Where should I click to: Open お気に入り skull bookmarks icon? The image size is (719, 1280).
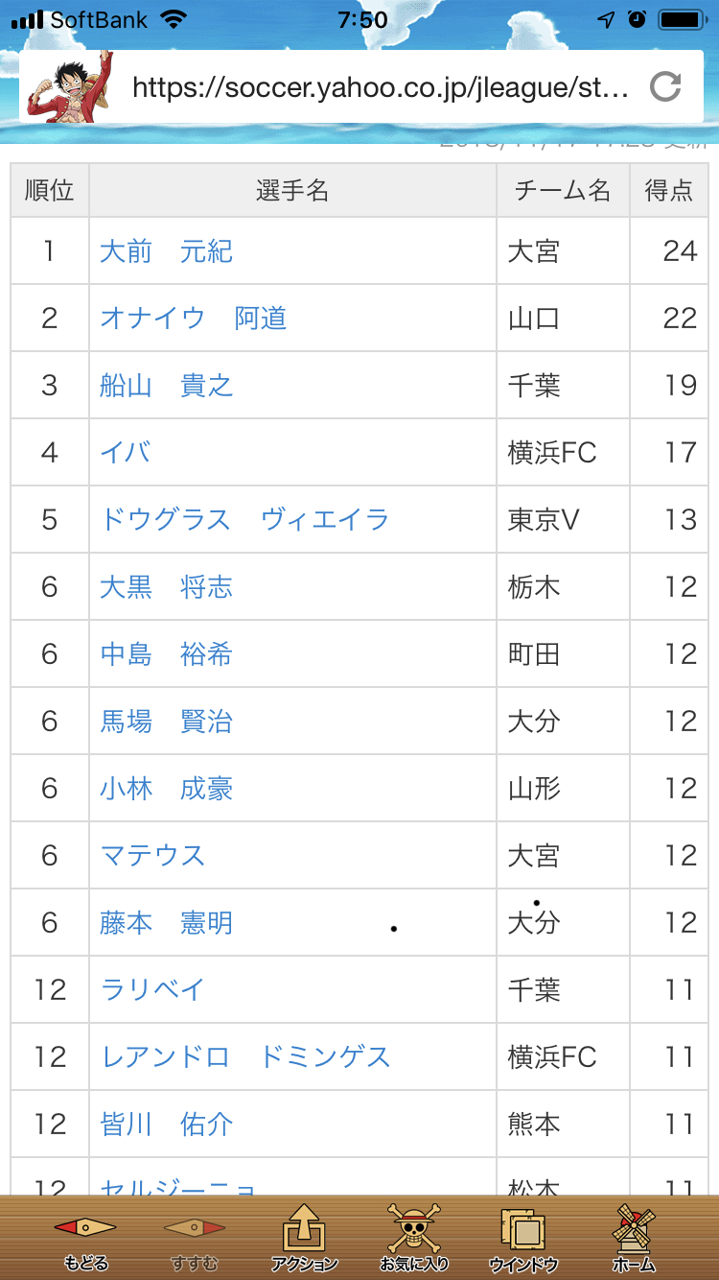tap(414, 1230)
